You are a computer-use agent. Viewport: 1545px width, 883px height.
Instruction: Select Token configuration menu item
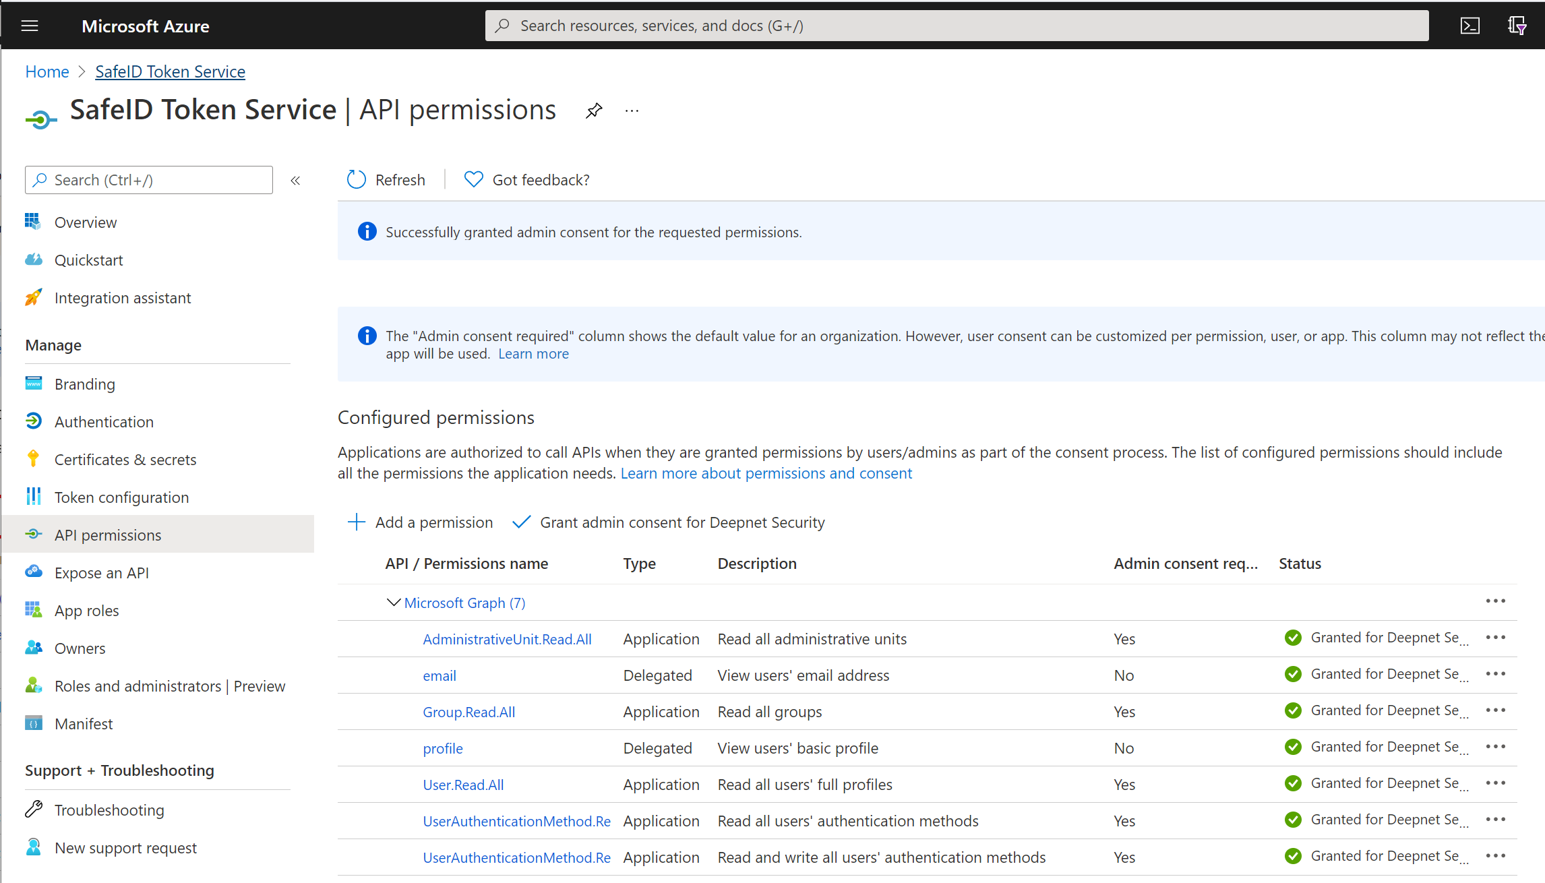click(121, 497)
